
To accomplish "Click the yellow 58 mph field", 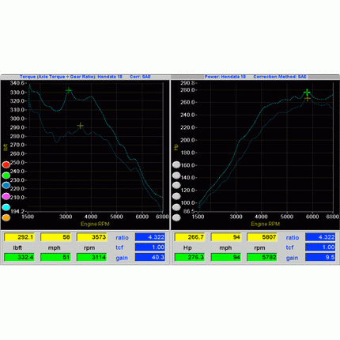I will click(55, 237).
